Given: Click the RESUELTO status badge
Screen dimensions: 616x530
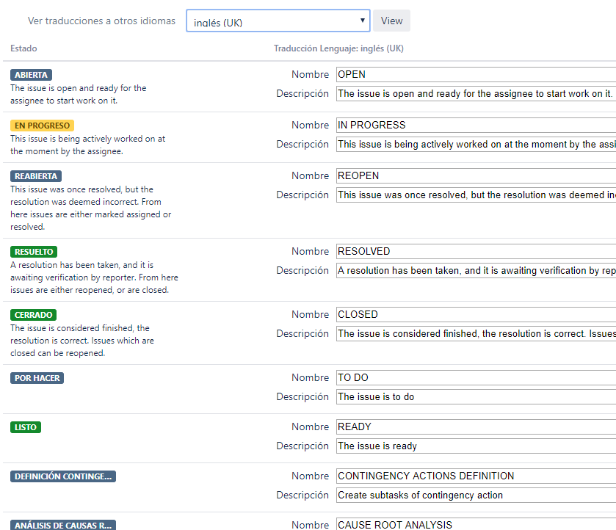Looking at the screenshot, I should 34,252.
